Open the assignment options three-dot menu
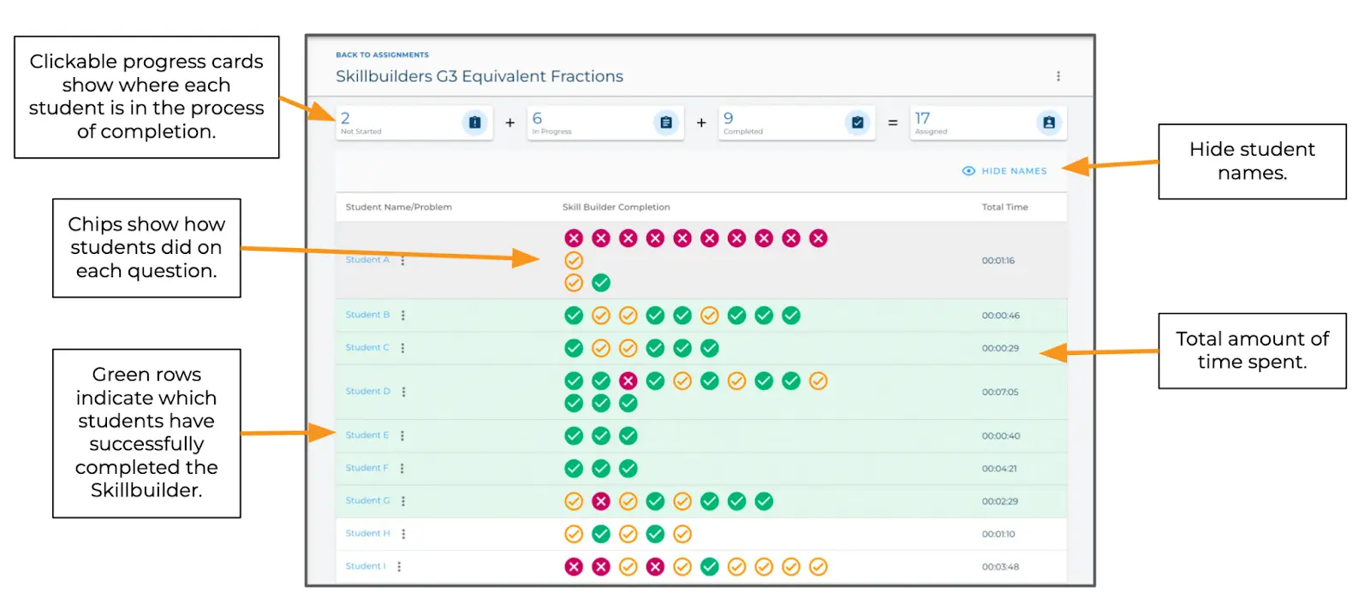This screenshot has height=603, width=1370. click(1058, 76)
